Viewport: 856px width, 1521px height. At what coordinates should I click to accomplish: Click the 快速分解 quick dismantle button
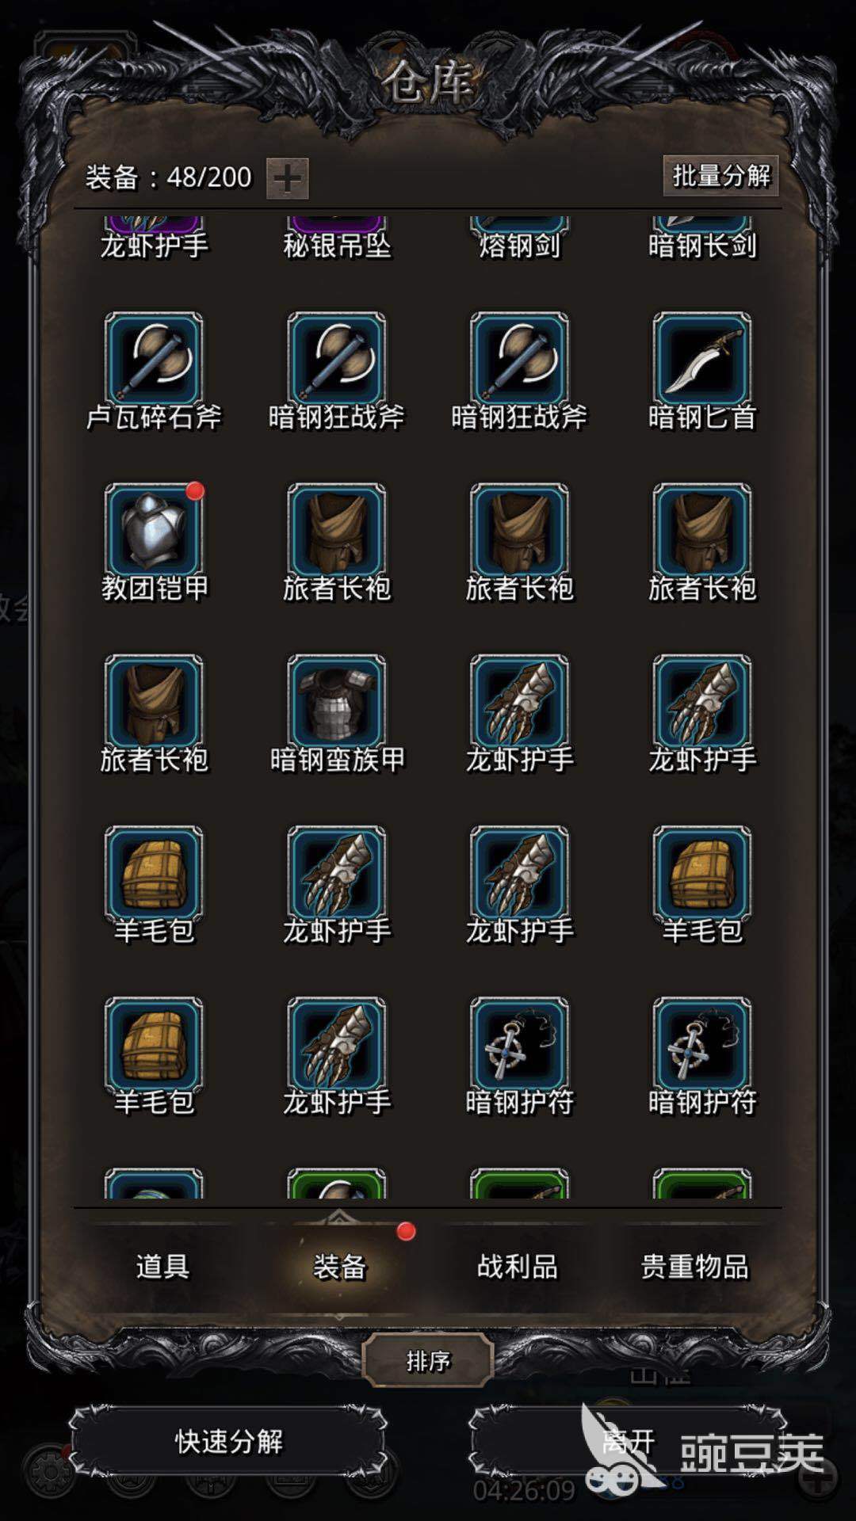point(228,1441)
